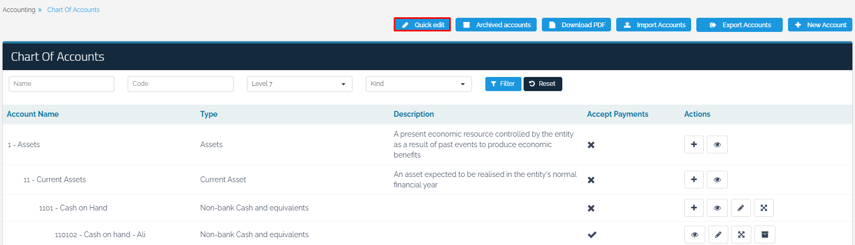Image resolution: width=855 pixels, height=245 pixels.
Task: View Current Assets account via eye icon
Action: 717,180
